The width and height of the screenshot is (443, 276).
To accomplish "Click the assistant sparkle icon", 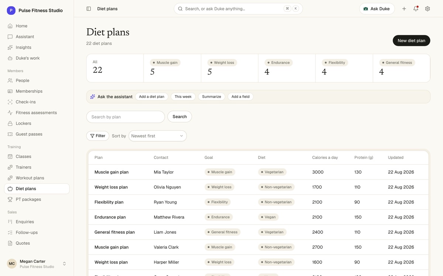I will [x=93, y=97].
